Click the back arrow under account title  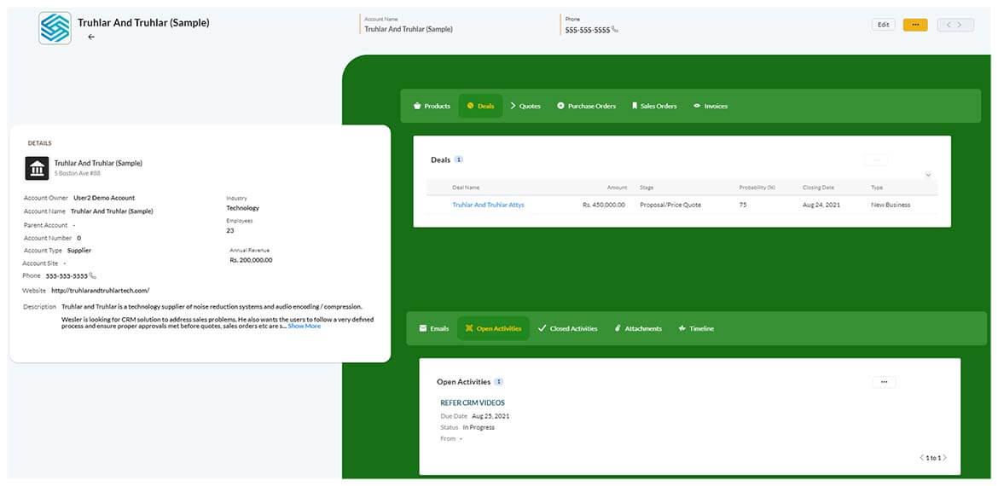tap(91, 37)
